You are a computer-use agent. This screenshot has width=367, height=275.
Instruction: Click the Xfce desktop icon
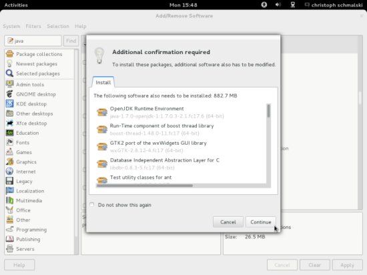(x=9, y=123)
